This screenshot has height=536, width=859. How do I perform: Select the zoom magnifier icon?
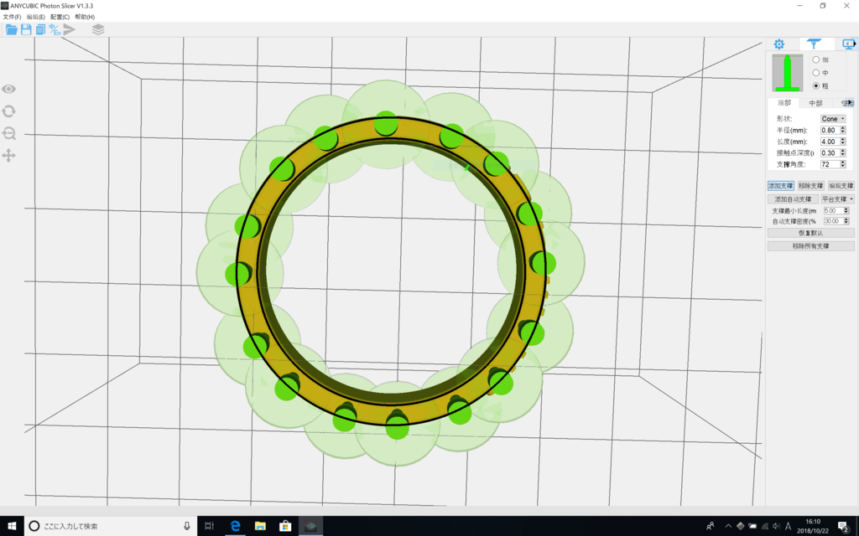[x=8, y=133]
